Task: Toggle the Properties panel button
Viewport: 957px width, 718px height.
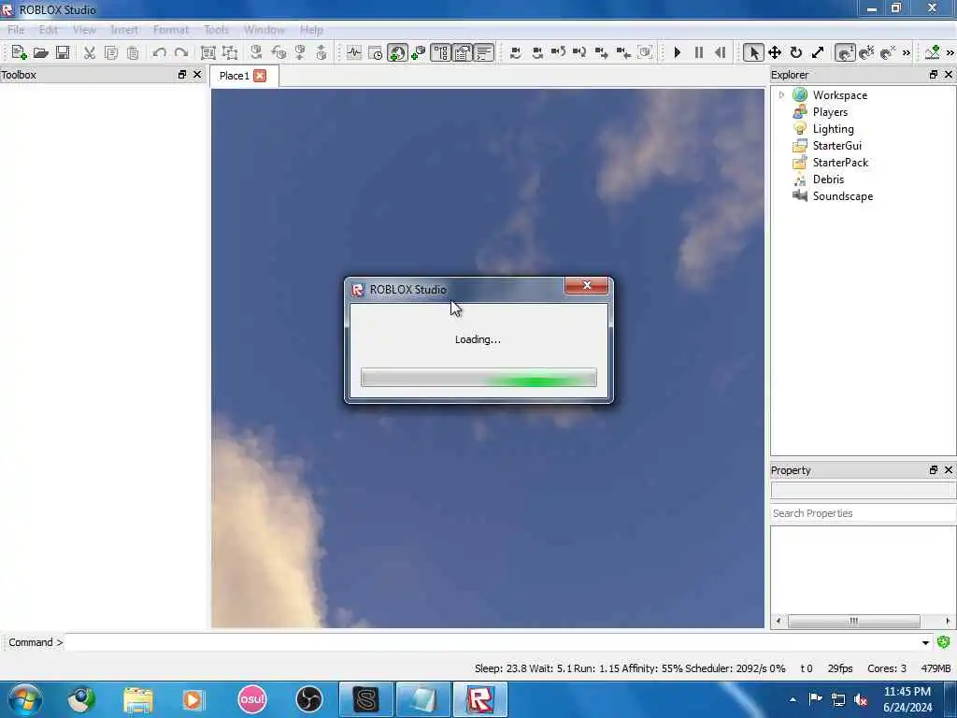Action: 463,52
